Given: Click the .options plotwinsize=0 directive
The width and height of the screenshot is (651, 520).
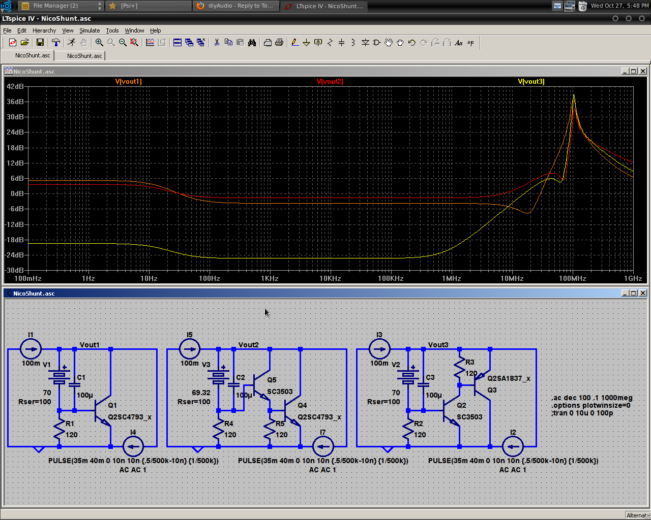Looking at the screenshot, I should [x=591, y=405].
